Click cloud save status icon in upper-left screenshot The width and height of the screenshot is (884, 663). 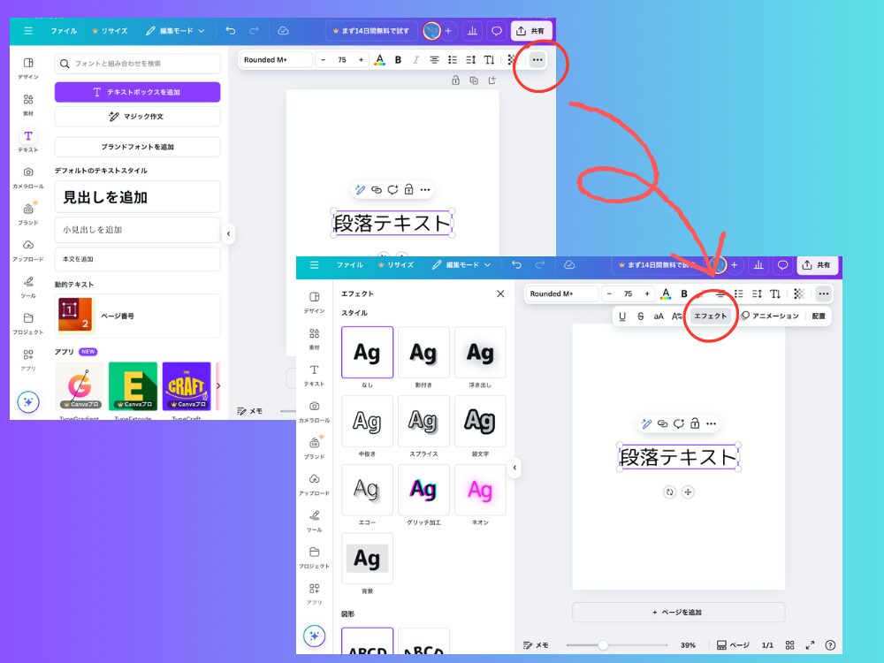(283, 31)
